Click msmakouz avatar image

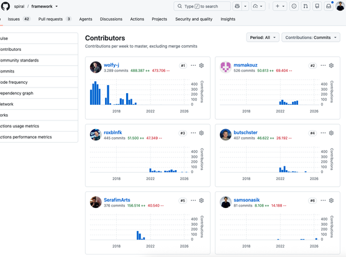point(225,67)
